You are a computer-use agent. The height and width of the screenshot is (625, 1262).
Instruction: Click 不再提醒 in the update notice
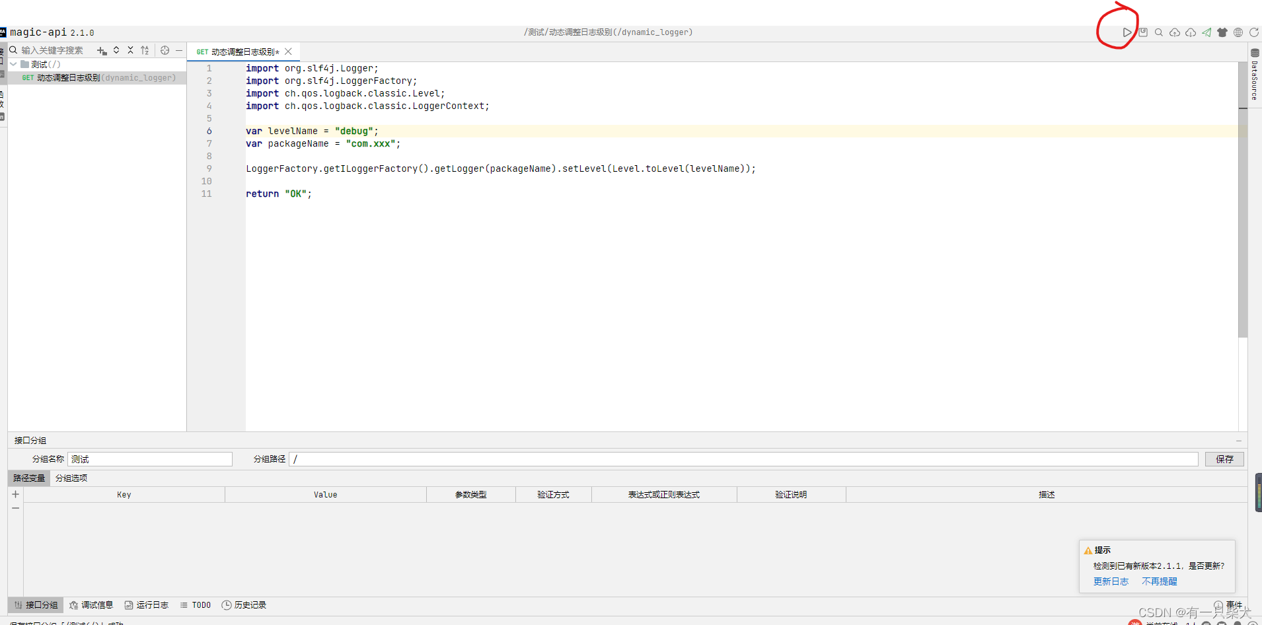(1159, 581)
